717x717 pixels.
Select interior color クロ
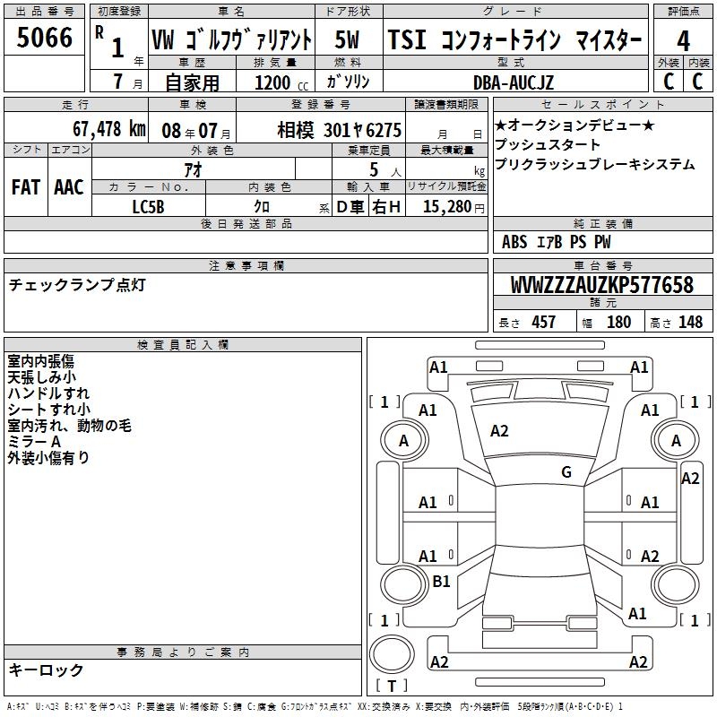click(262, 207)
